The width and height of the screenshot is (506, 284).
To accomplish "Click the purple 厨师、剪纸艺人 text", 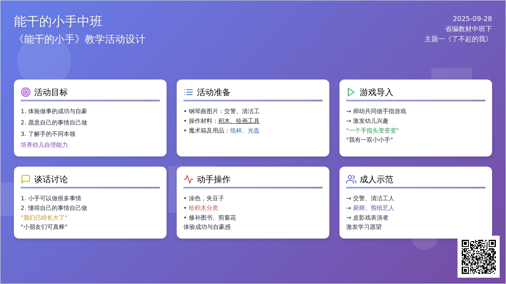I will tap(373, 208).
